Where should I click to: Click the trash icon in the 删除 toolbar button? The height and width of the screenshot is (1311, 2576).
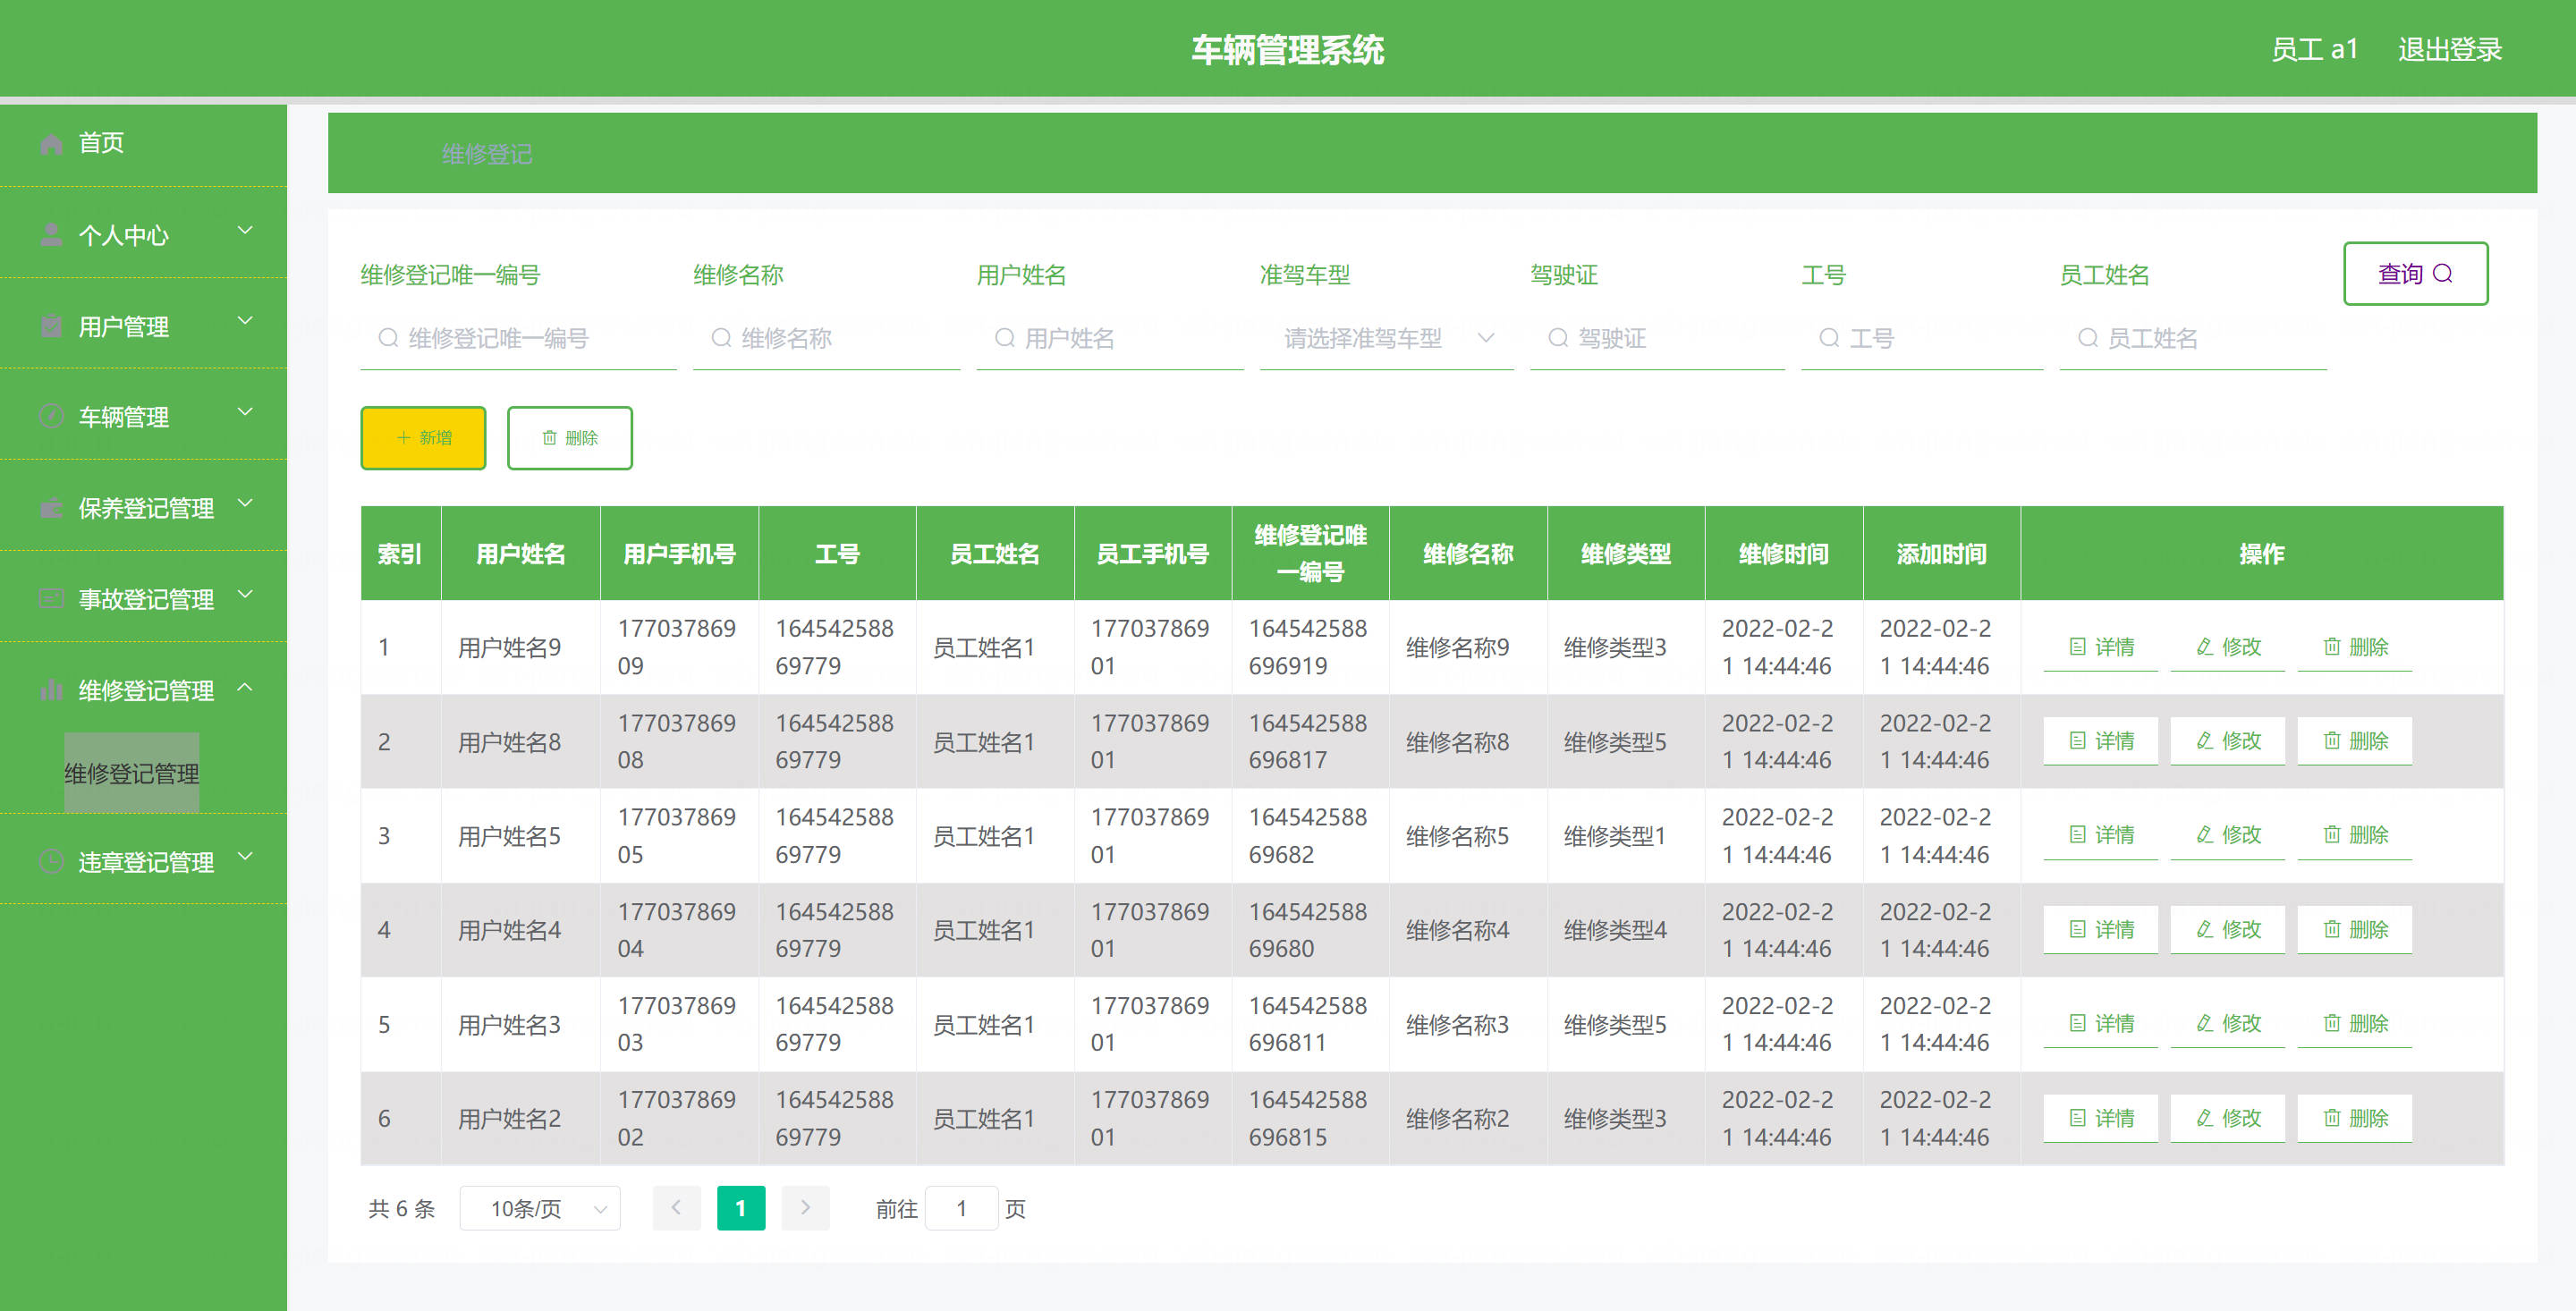pos(549,438)
